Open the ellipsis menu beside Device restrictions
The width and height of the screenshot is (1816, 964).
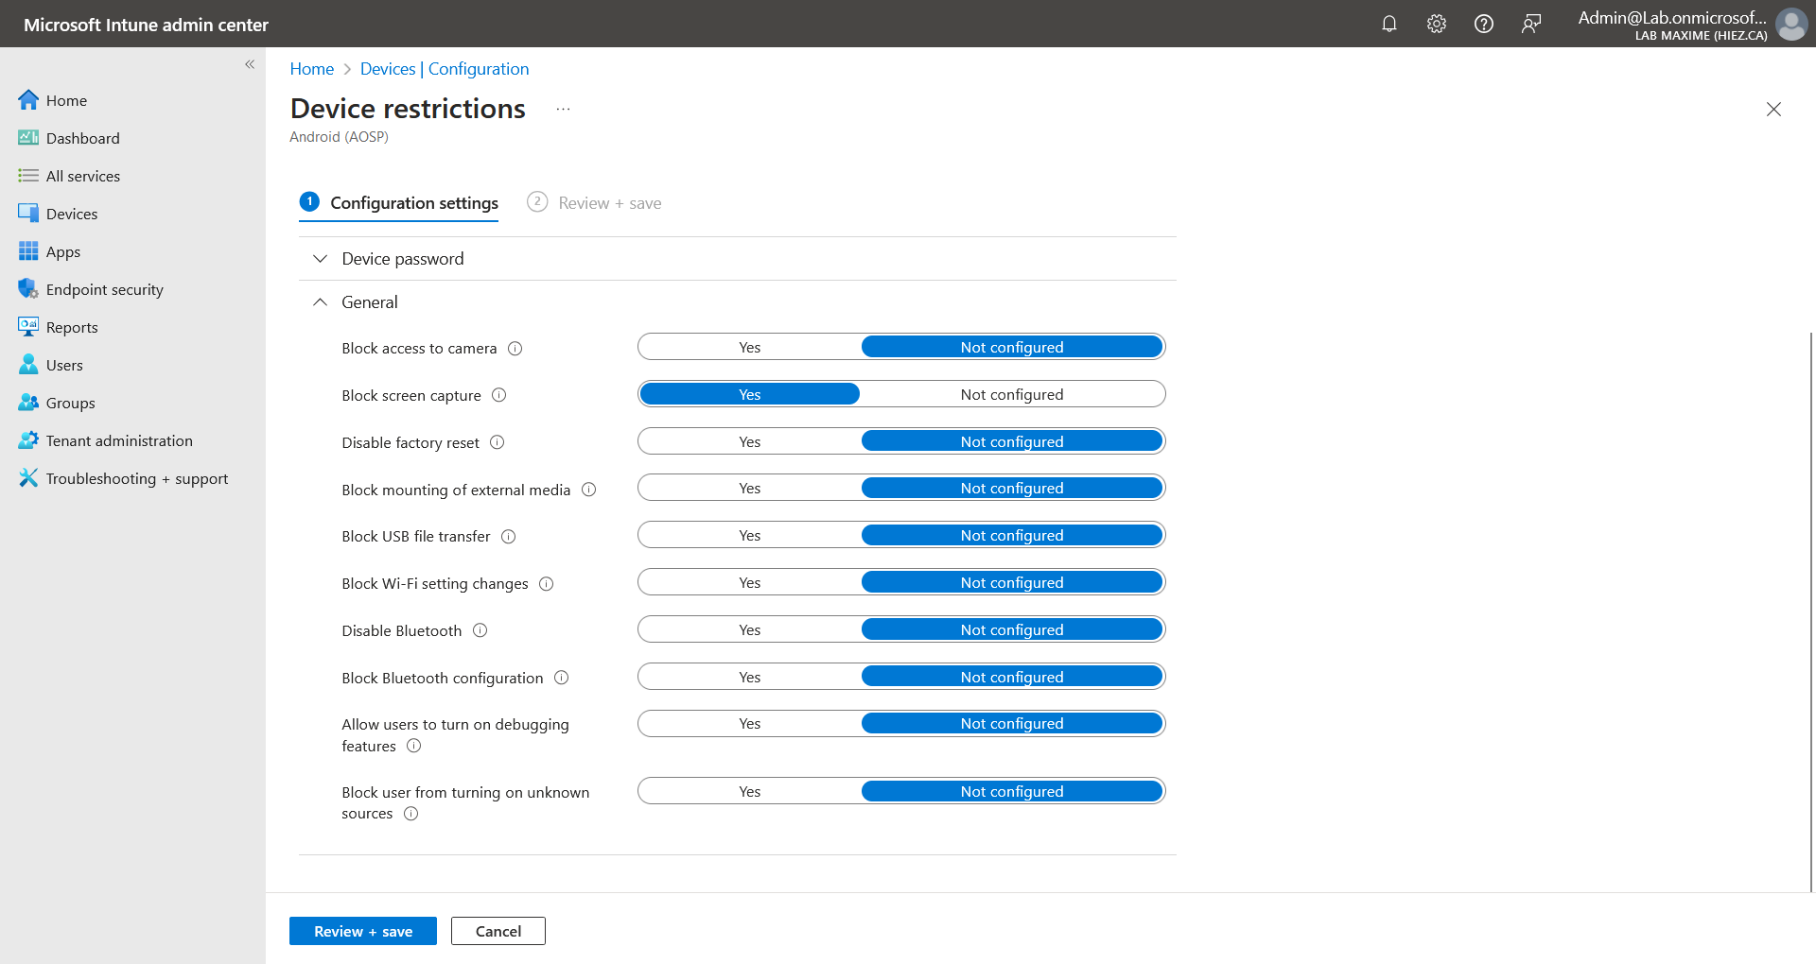[563, 110]
